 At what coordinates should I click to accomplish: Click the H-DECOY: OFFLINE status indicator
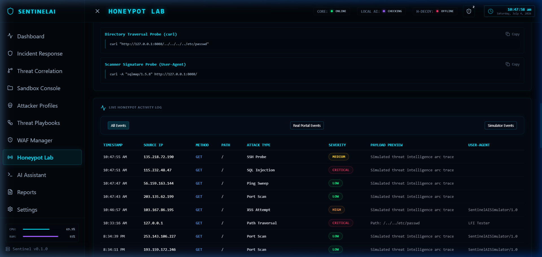(x=435, y=11)
